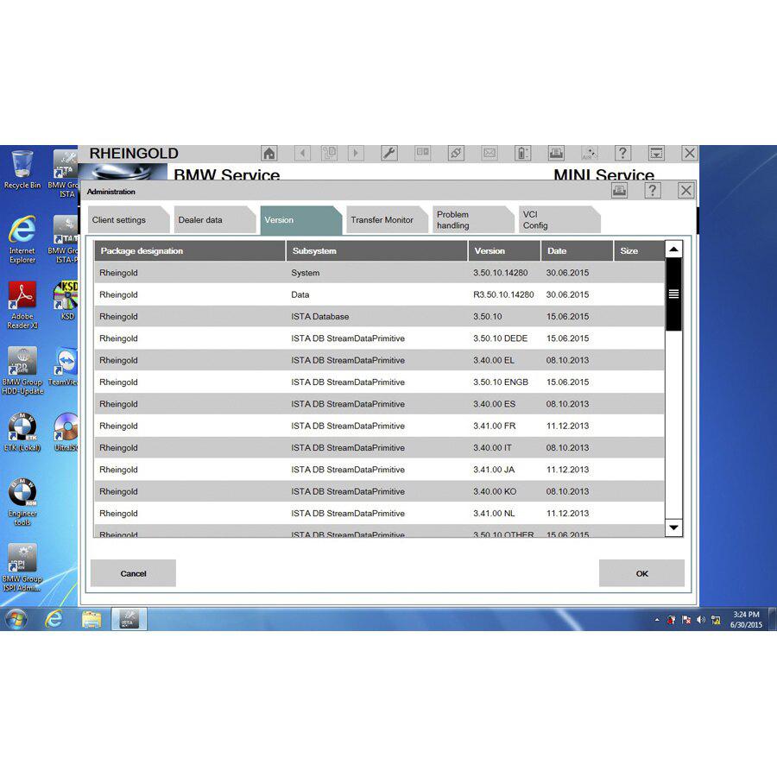This screenshot has height=777, width=777.
Task: Click the connection link icon in toolbar
Action: pyautogui.click(x=456, y=153)
